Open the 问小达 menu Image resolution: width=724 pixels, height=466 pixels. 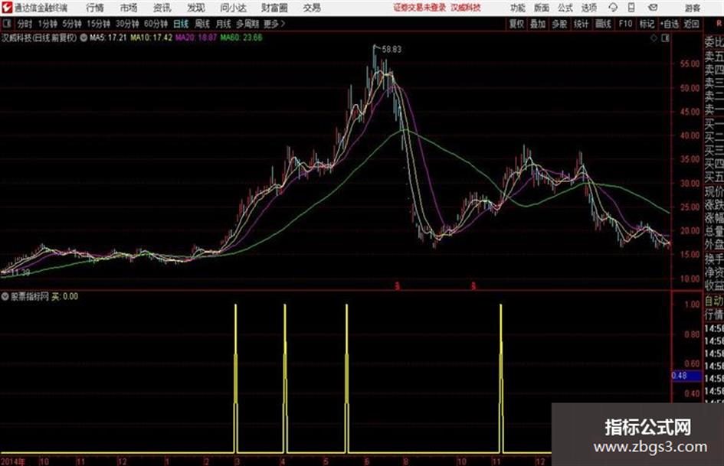pyautogui.click(x=233, y=8)
